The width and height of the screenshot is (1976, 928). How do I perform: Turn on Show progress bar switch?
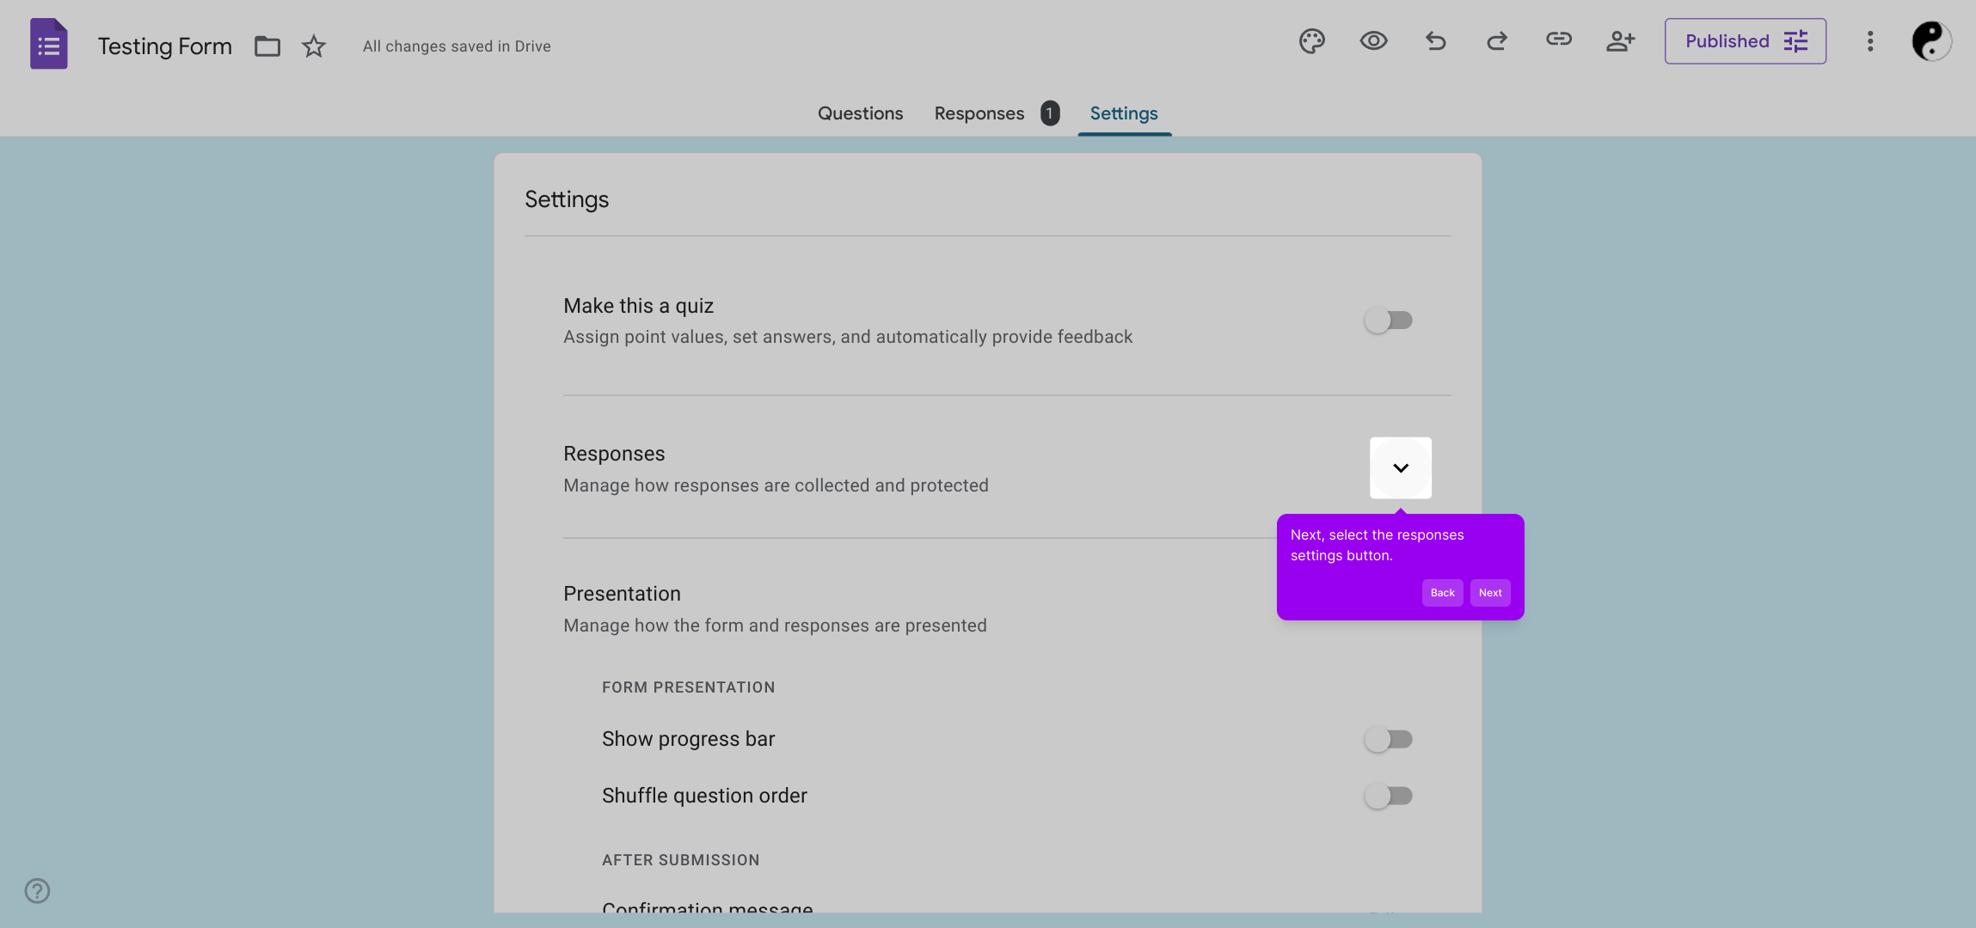point(1388,739)
